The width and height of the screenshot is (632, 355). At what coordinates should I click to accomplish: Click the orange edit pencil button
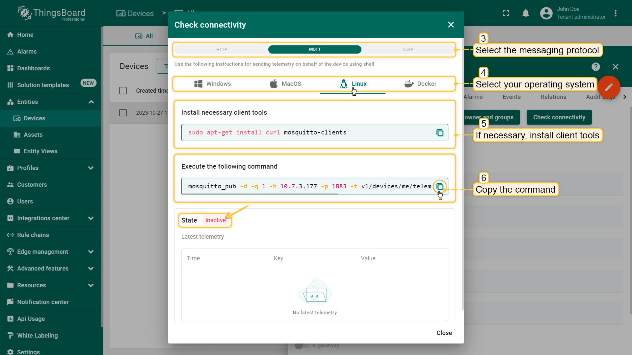(x=609, y=87)
